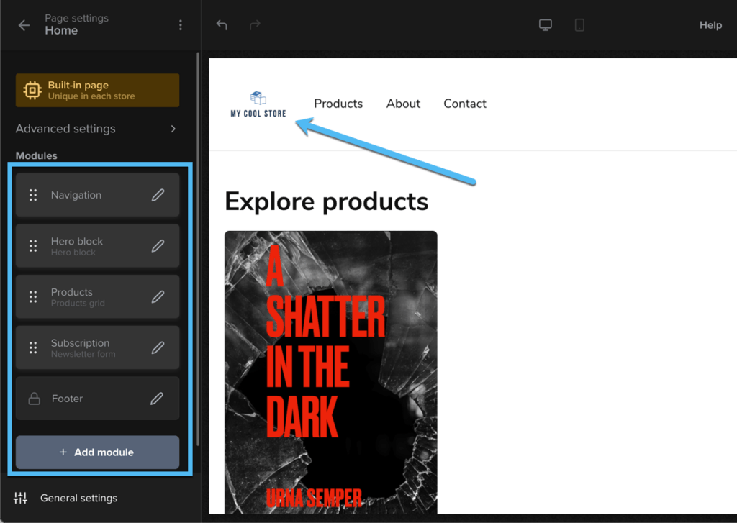
Task: Edit the Navigation module with pencil
Action: (158, 195)
